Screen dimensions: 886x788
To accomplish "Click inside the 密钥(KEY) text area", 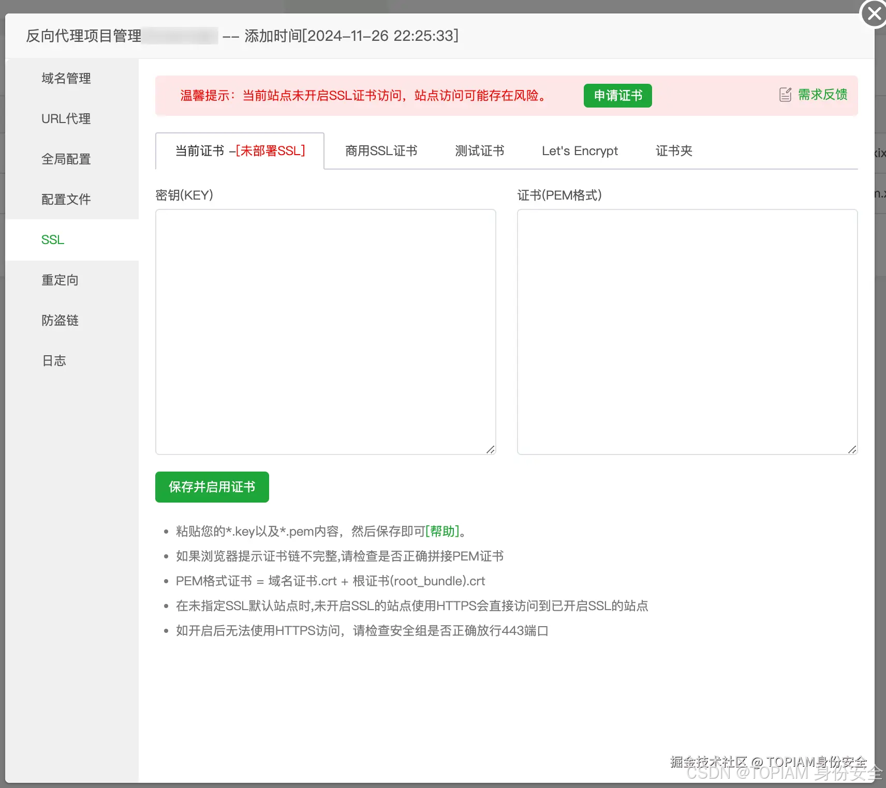I will (x=325, y=331).
